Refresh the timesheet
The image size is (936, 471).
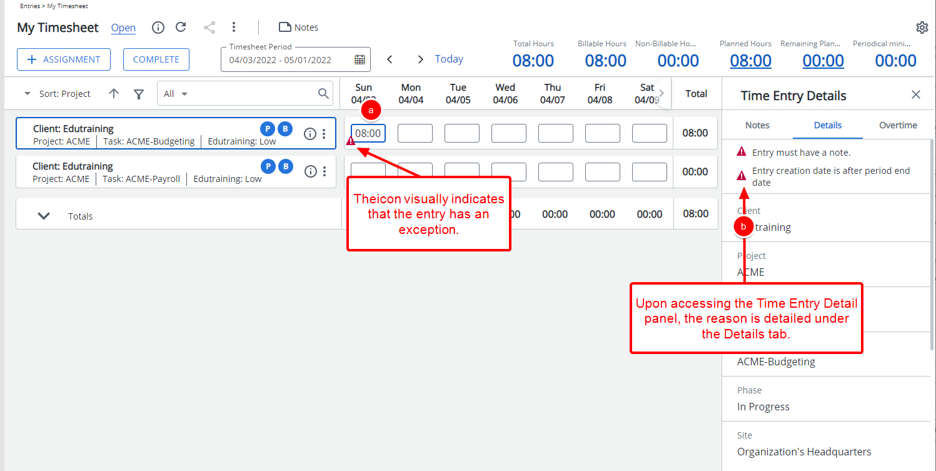181,27
